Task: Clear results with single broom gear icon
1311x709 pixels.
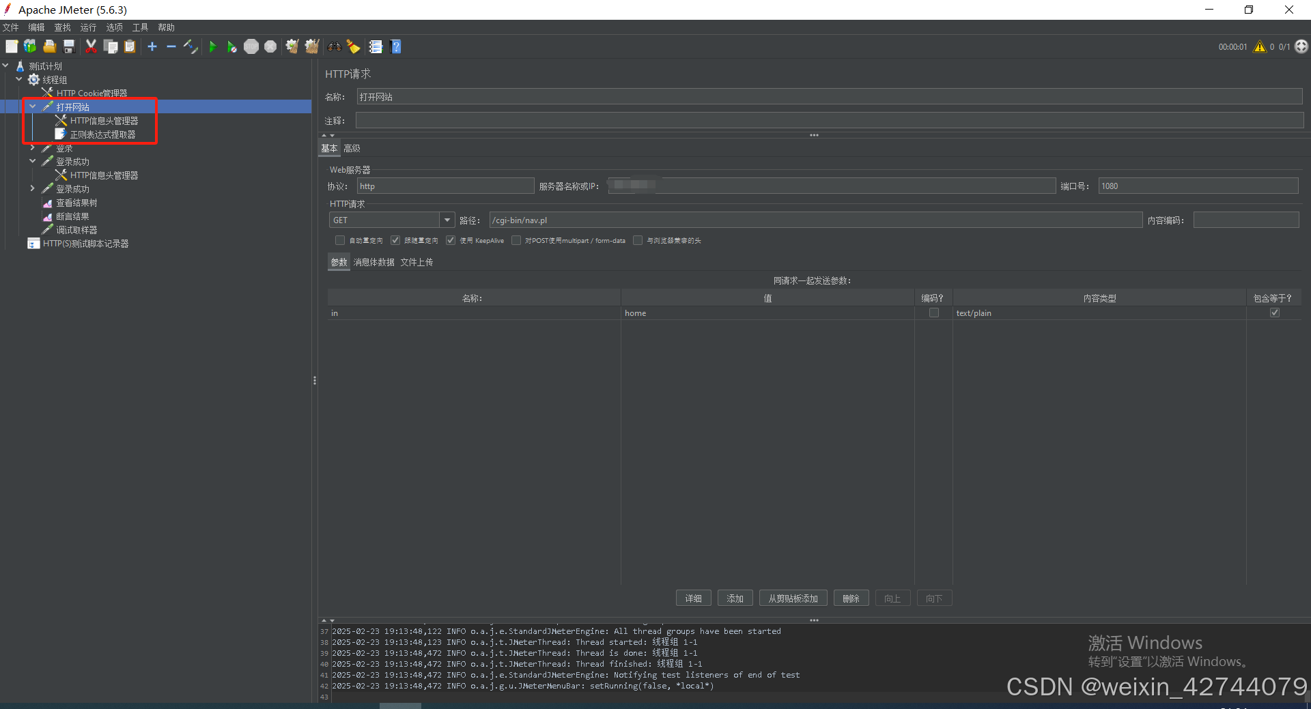Action: 292,46
